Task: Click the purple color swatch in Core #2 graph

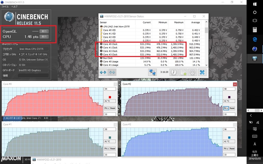Action: (229, 97)
